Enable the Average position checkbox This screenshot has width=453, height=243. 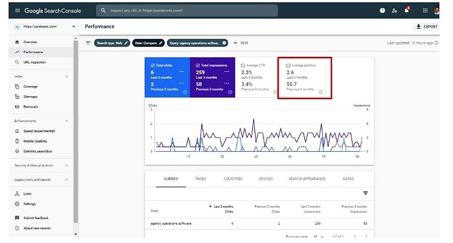coord(288,65)
